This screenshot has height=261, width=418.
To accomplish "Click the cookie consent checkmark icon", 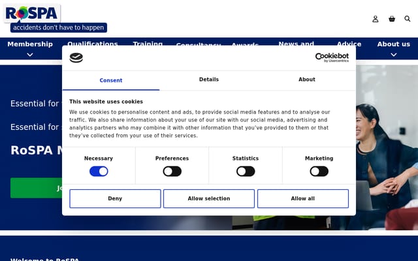I will [x=76, y=57].
